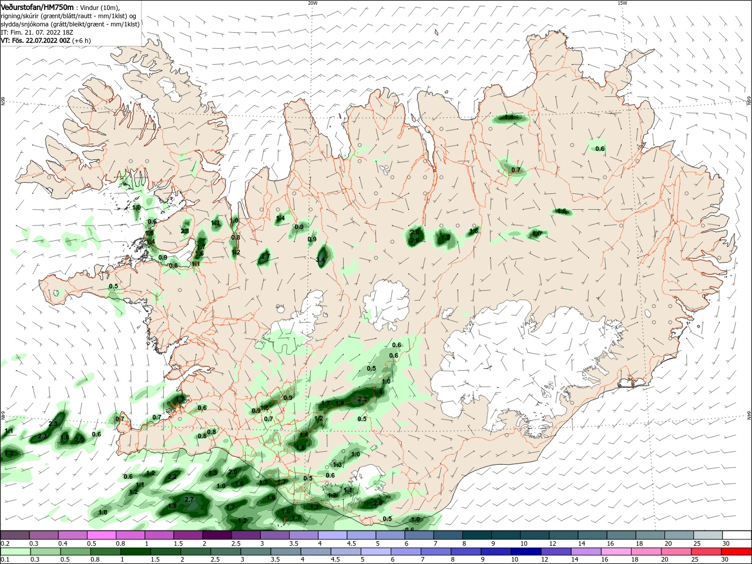Pick the darkest green swatch starting at 1
The height and width of the screenshot is (564, 752).
(x=135, y=552)
